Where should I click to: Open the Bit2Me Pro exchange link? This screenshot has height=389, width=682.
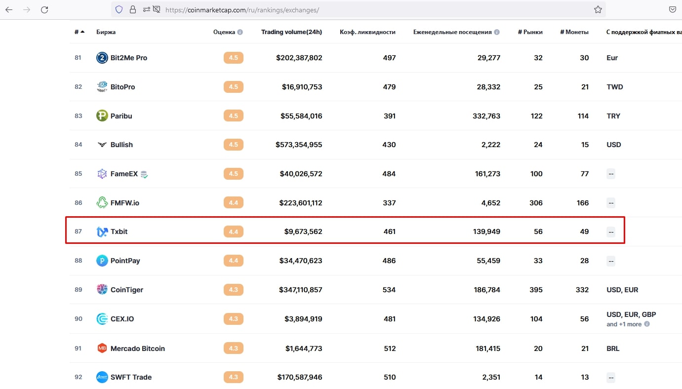click(x=129, y=58)
